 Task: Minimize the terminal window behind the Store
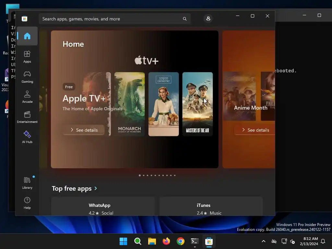pos(304,15)
